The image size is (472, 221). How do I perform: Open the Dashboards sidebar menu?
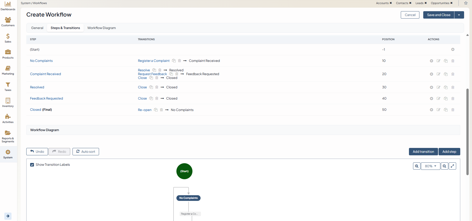pyautogui.click(x=8, y=6)
